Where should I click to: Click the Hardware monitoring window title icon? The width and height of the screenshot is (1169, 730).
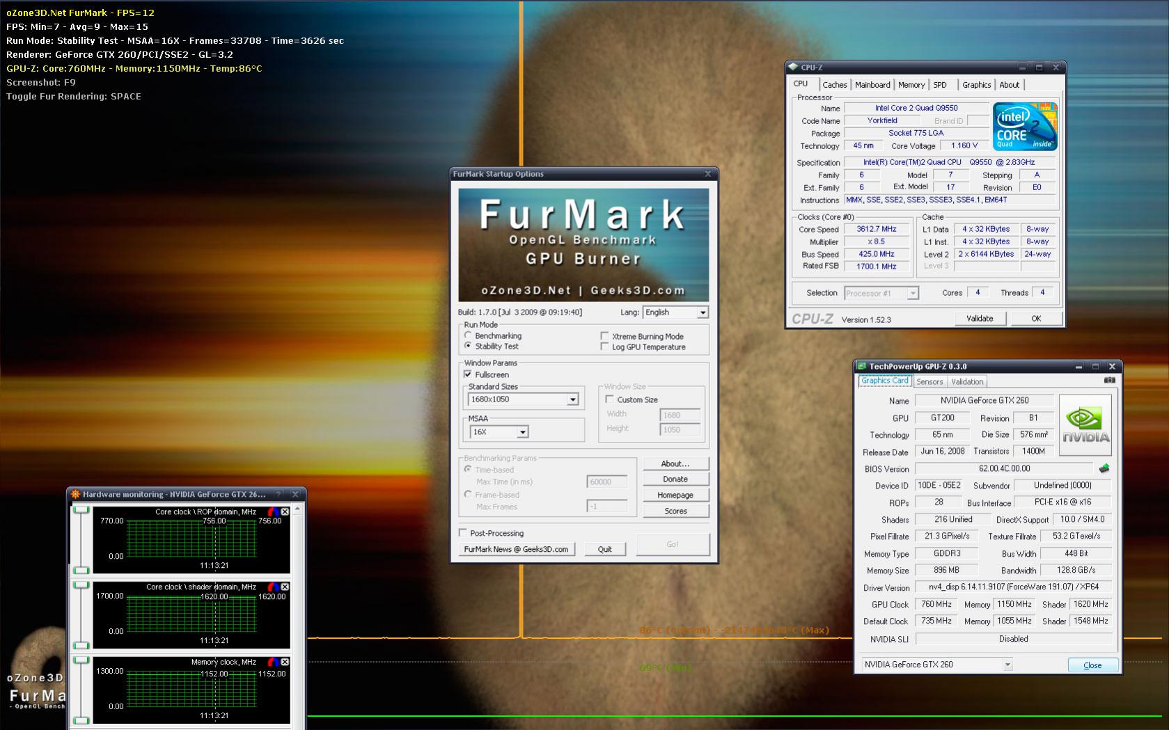75,494
